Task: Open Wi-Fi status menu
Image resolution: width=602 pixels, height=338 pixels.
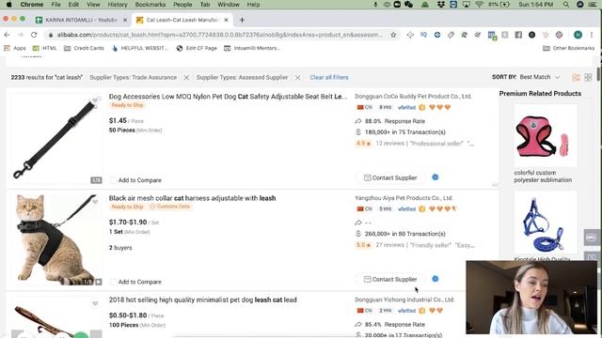Action: coord(479,5)
